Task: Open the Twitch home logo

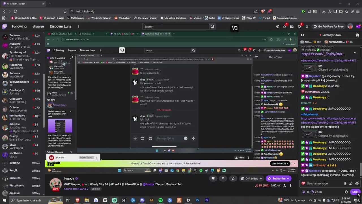Action: pyautogui.click(x=5, y=27)
